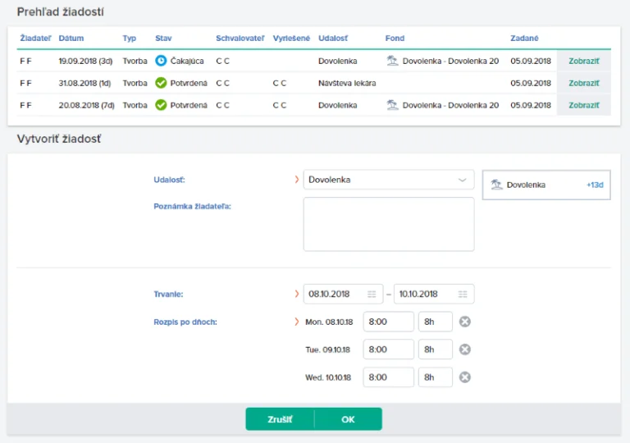Remove the Mon. 08.10.18 day row
Viewport: 630px width, 443px height.
(464, 322)
